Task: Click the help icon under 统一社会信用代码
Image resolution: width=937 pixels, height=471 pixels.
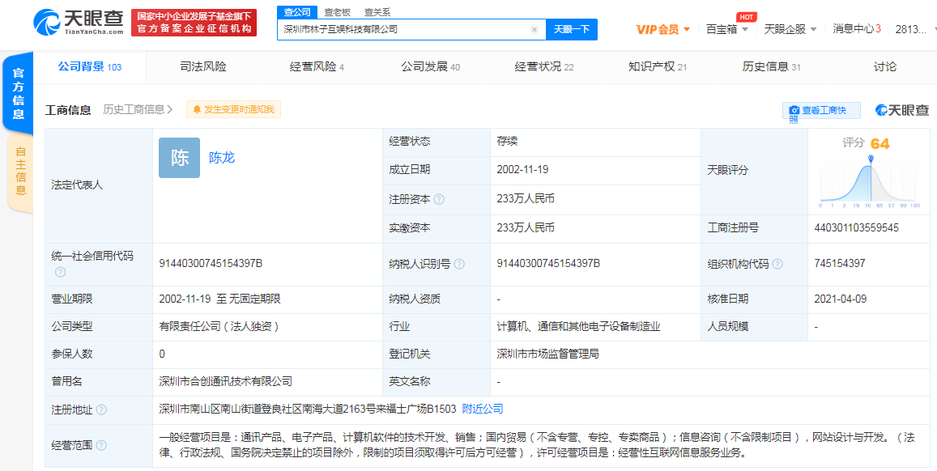Action: point(60,273)
